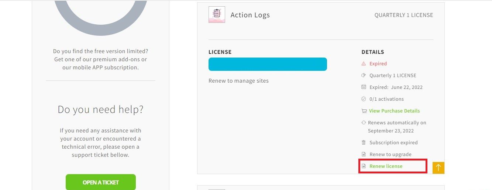The width and height of the screenshot is (492, 190).
Task: Click the calendar icon beside the expiration date
Action: [x=364, y=87]
